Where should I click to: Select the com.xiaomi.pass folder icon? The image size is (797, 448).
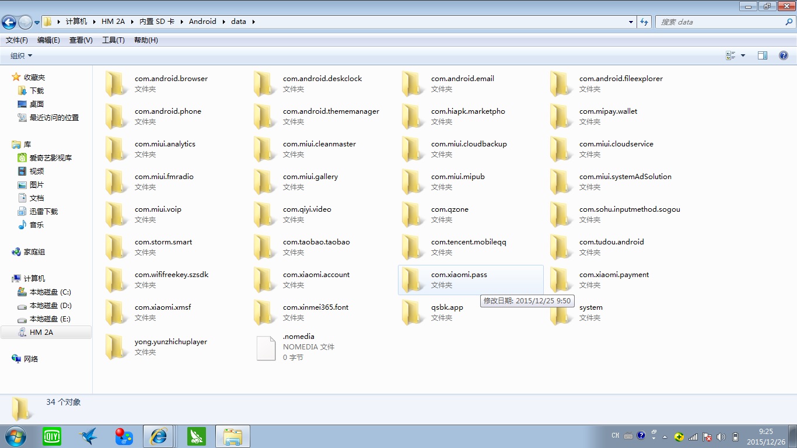point(413,279)
